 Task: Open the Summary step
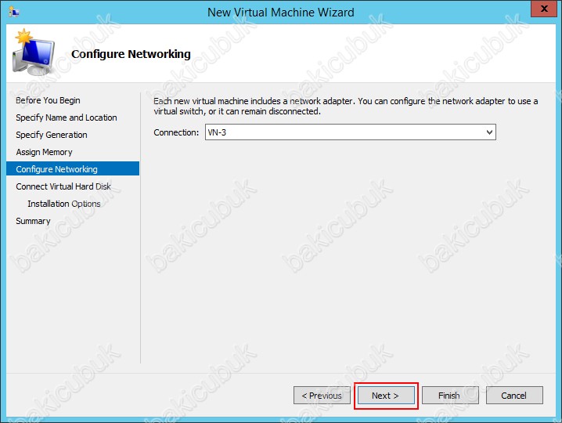coord(33,221)
